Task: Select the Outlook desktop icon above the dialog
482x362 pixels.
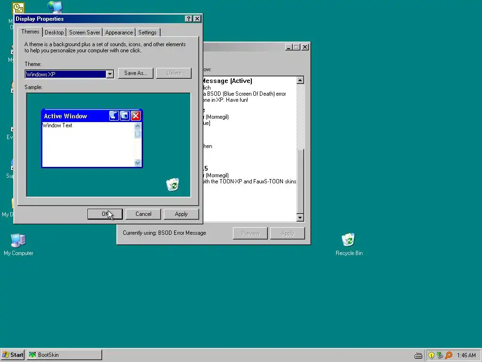Action: pyautogui.click(x=18, y=8)
